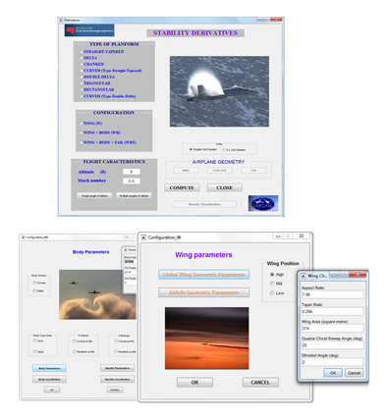
Task: Check Forebody Conical profile checkbox
Action: click(x=75, y=341)
